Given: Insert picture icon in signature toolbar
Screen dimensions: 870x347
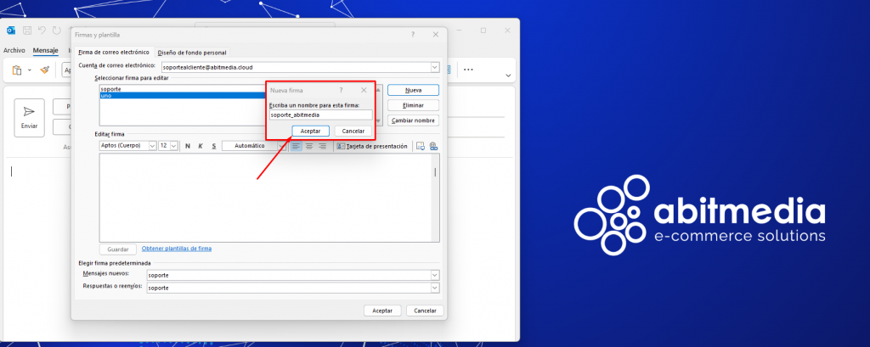Looking at the screenshot, I should pyautogui.click(x=421, y=146).
